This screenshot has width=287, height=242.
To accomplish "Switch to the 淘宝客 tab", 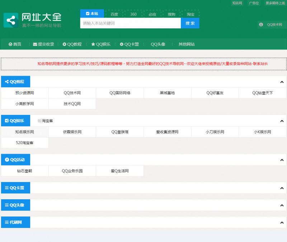I will click(x=46, y=121).
